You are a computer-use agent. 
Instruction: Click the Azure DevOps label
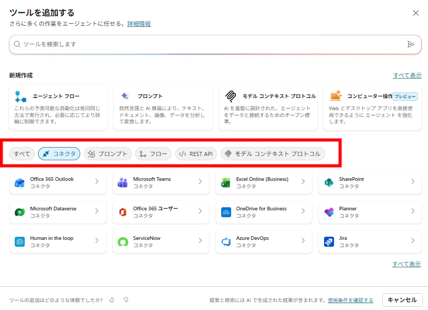(252, 238)
